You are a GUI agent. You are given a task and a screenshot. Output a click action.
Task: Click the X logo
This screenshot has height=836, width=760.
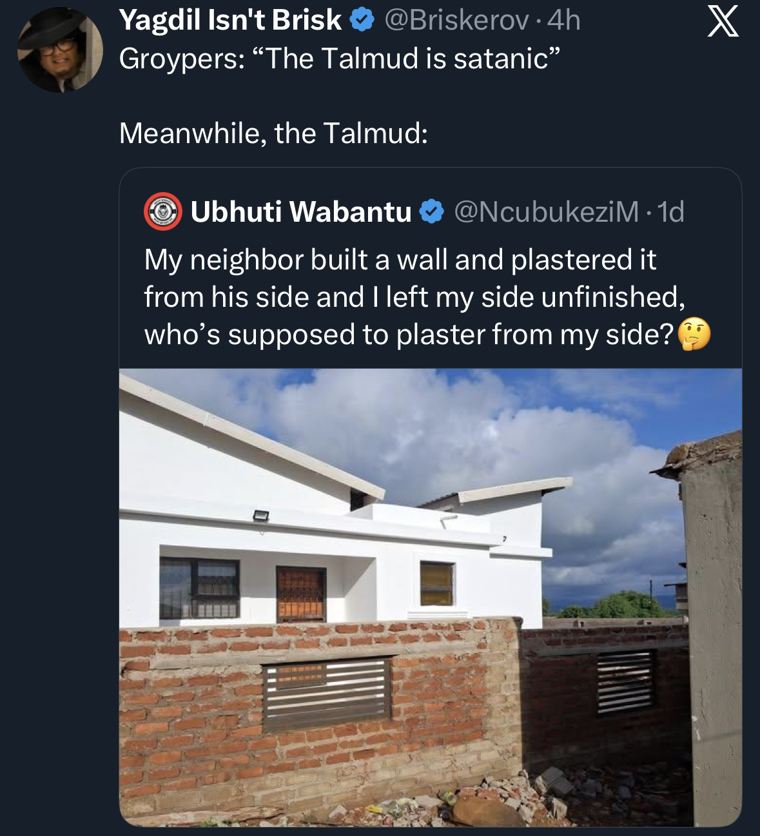723,23
